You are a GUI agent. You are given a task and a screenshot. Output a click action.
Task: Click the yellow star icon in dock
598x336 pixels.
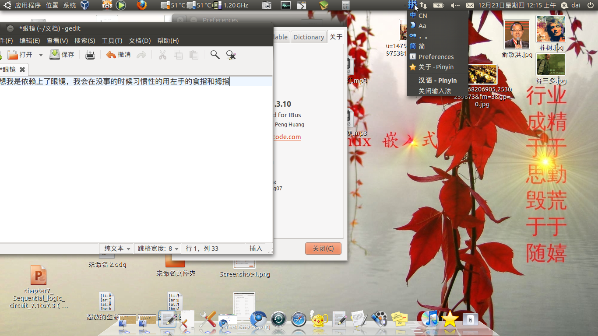(450, 319)
